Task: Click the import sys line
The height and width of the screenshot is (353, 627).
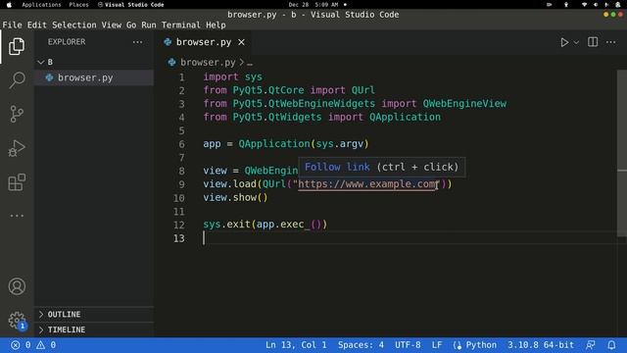Action: click(232, 76)
